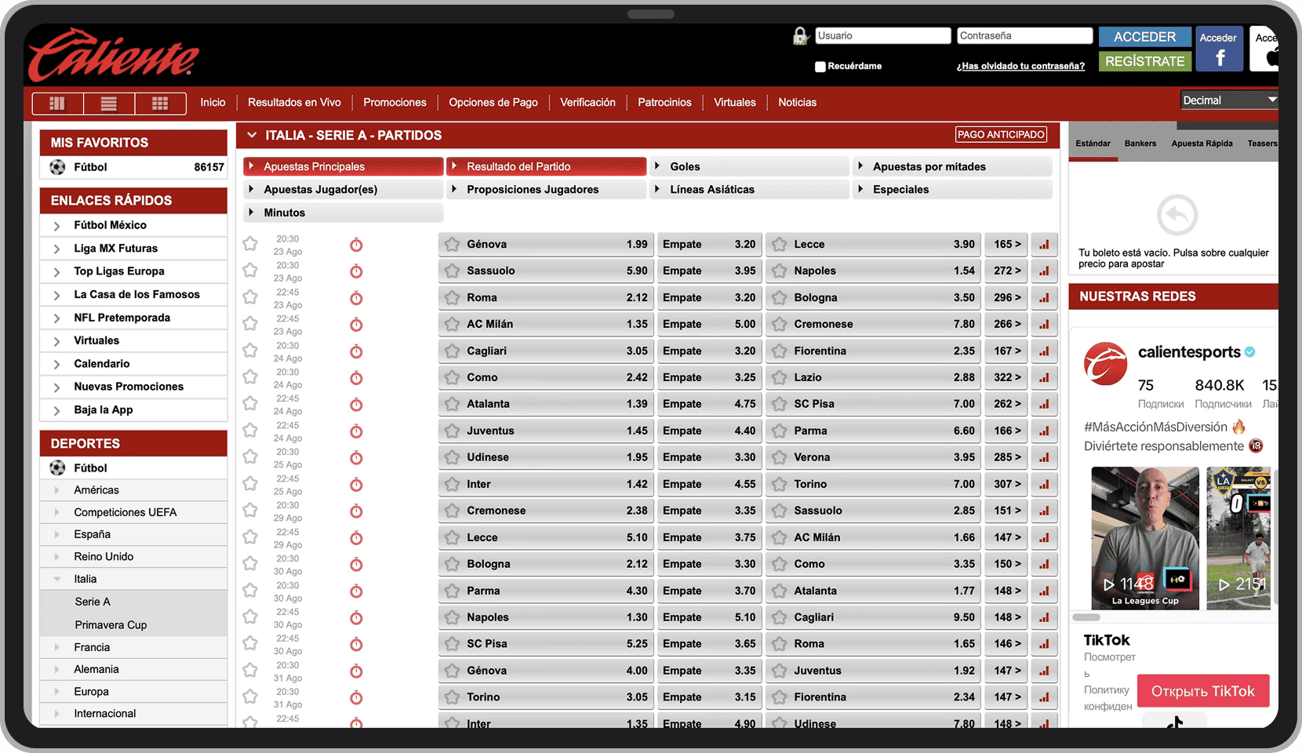Image resolution: width=1302 pixels, height=753 pixels.
Task: Click the Contraseña input field
Action: [x=1025, y=36]
